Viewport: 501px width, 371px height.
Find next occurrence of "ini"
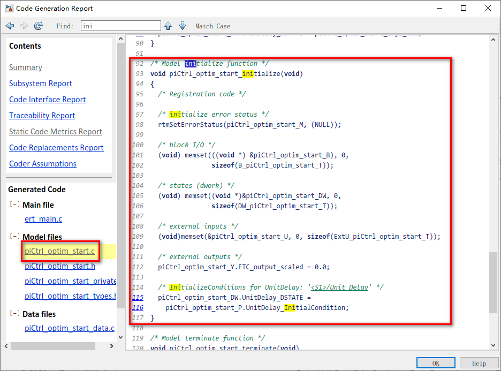(182, 25)
